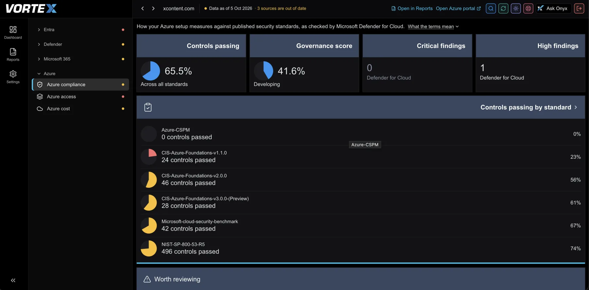
Task: Click '3 sources are out of date' warning
Action: (x=282, y=8)
